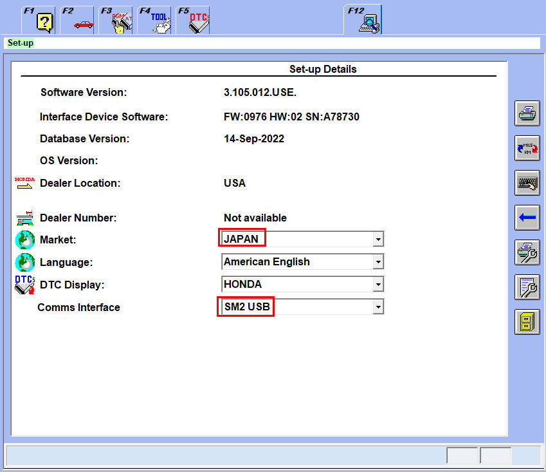Click the OS Version label
This screenshot has width=546, height=472.
click(69, 161)
